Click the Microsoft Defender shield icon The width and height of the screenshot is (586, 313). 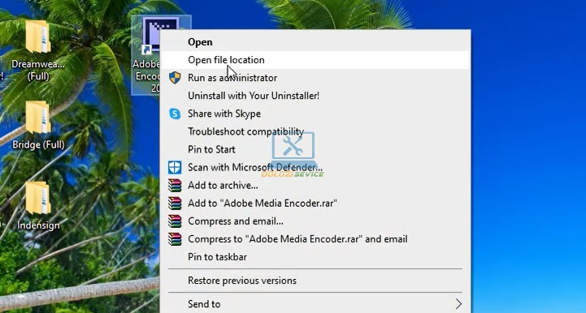click(x=175, y=167)
